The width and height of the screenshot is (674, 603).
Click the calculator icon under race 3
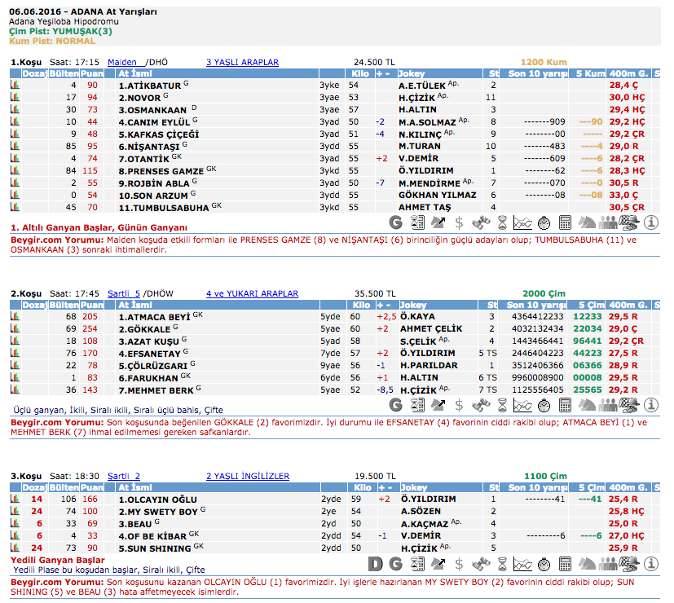coord(566,563)
